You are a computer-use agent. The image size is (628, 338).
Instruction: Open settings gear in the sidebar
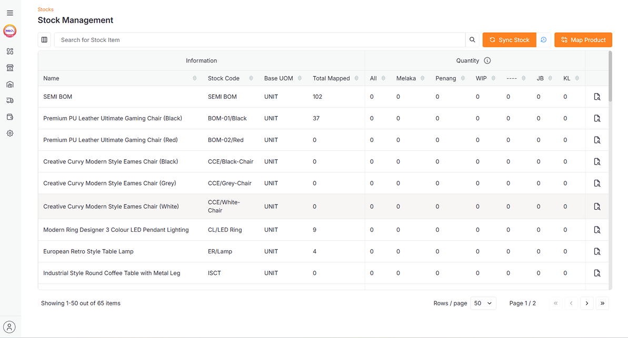click(10, 134)
